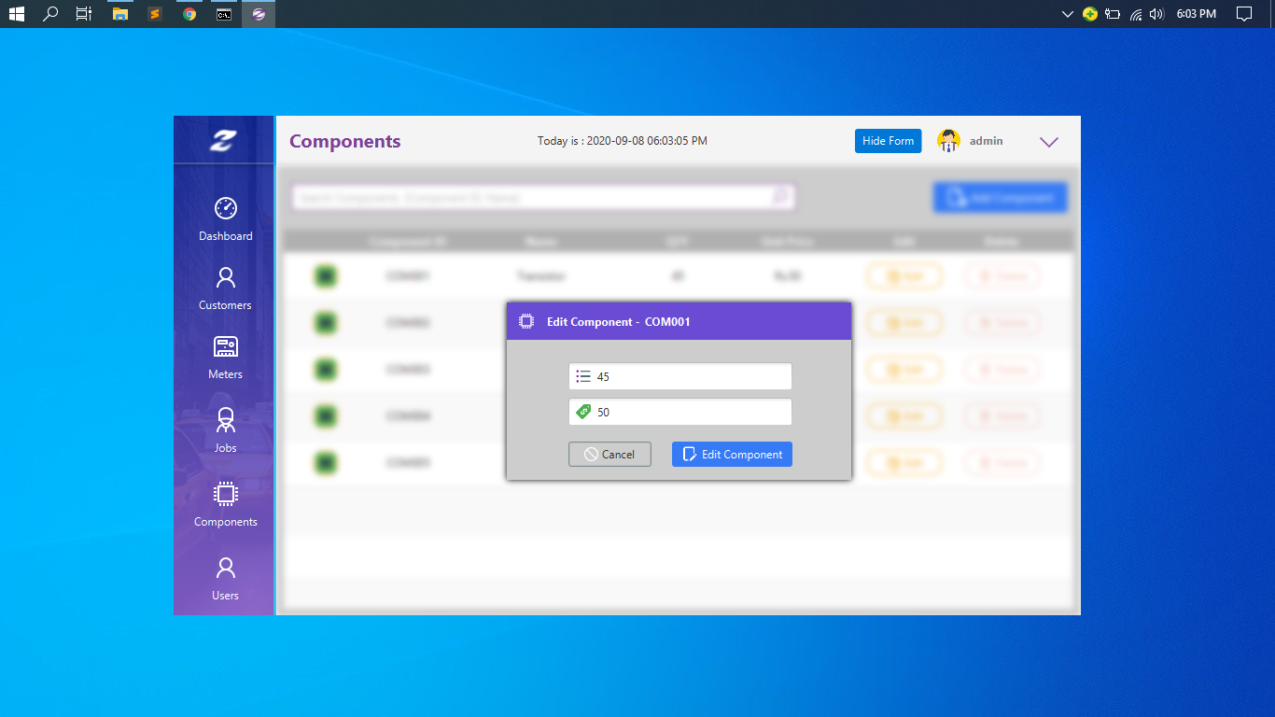Screen dimensions: 1275x717
Task: Click the blurred search components field
Action: [x=543, y=197]
